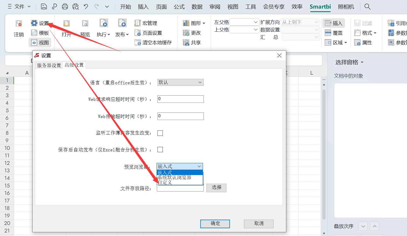Open the search magnifier icon
The width and height of the screenshot is (407, 236).
[x=367, y=6]
